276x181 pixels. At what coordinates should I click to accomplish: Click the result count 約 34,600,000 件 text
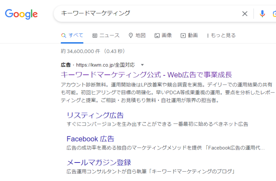[x=81, y=51]
